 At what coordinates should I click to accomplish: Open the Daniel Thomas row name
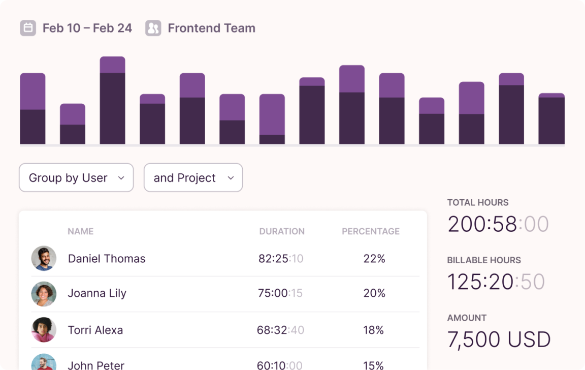click(107, 258)
